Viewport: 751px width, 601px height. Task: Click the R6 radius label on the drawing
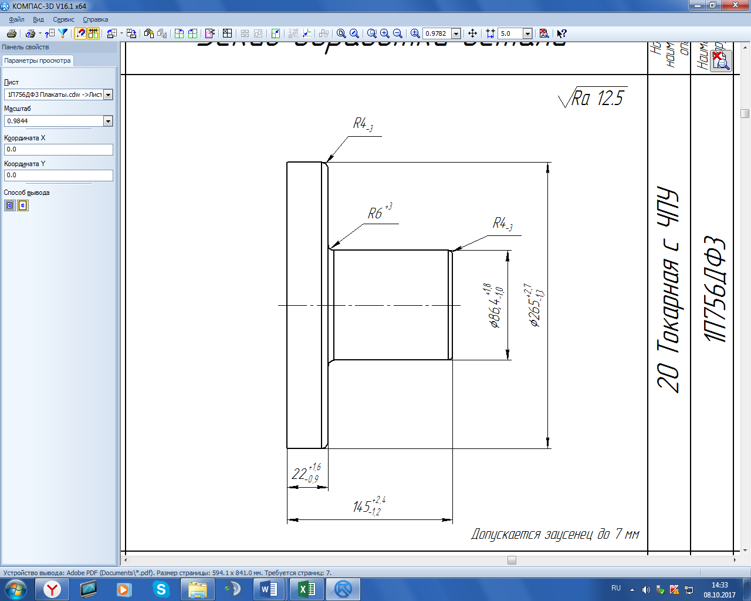380,212
